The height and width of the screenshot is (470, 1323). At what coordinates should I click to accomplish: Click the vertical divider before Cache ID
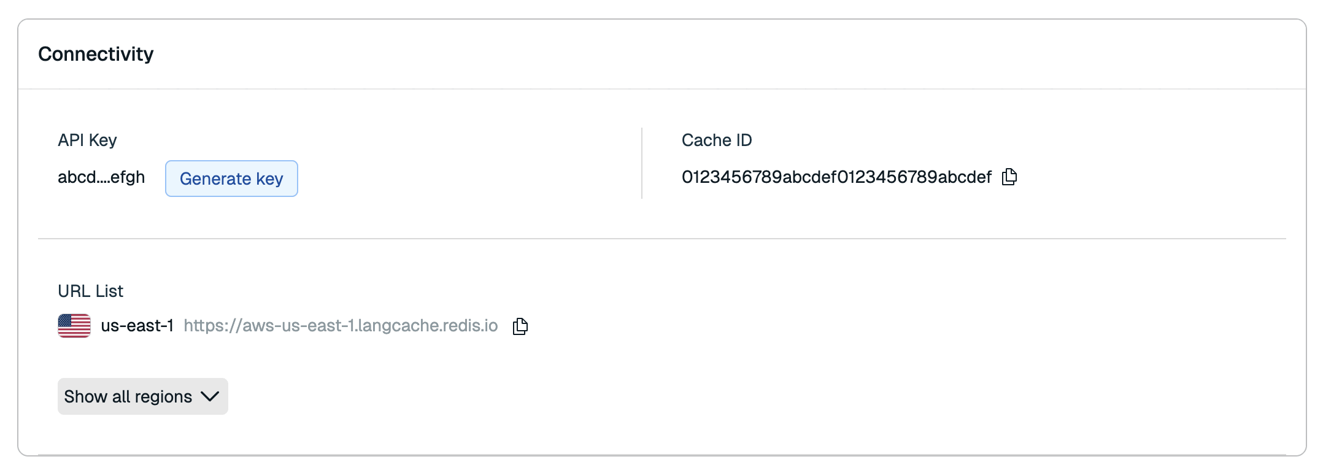click(642, 163)
